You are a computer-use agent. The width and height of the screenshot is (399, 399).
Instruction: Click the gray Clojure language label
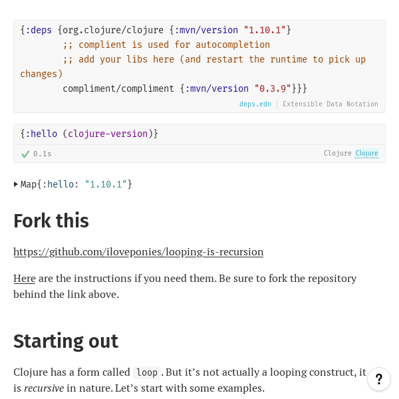pyautogui.click(x=337, y=154)
